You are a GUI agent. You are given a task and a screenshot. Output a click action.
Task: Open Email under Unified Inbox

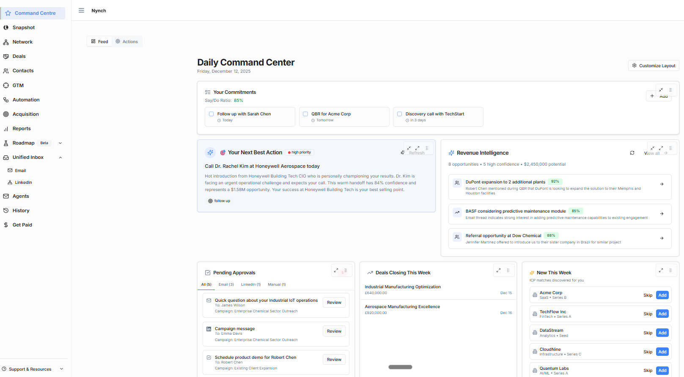[20, 170]
